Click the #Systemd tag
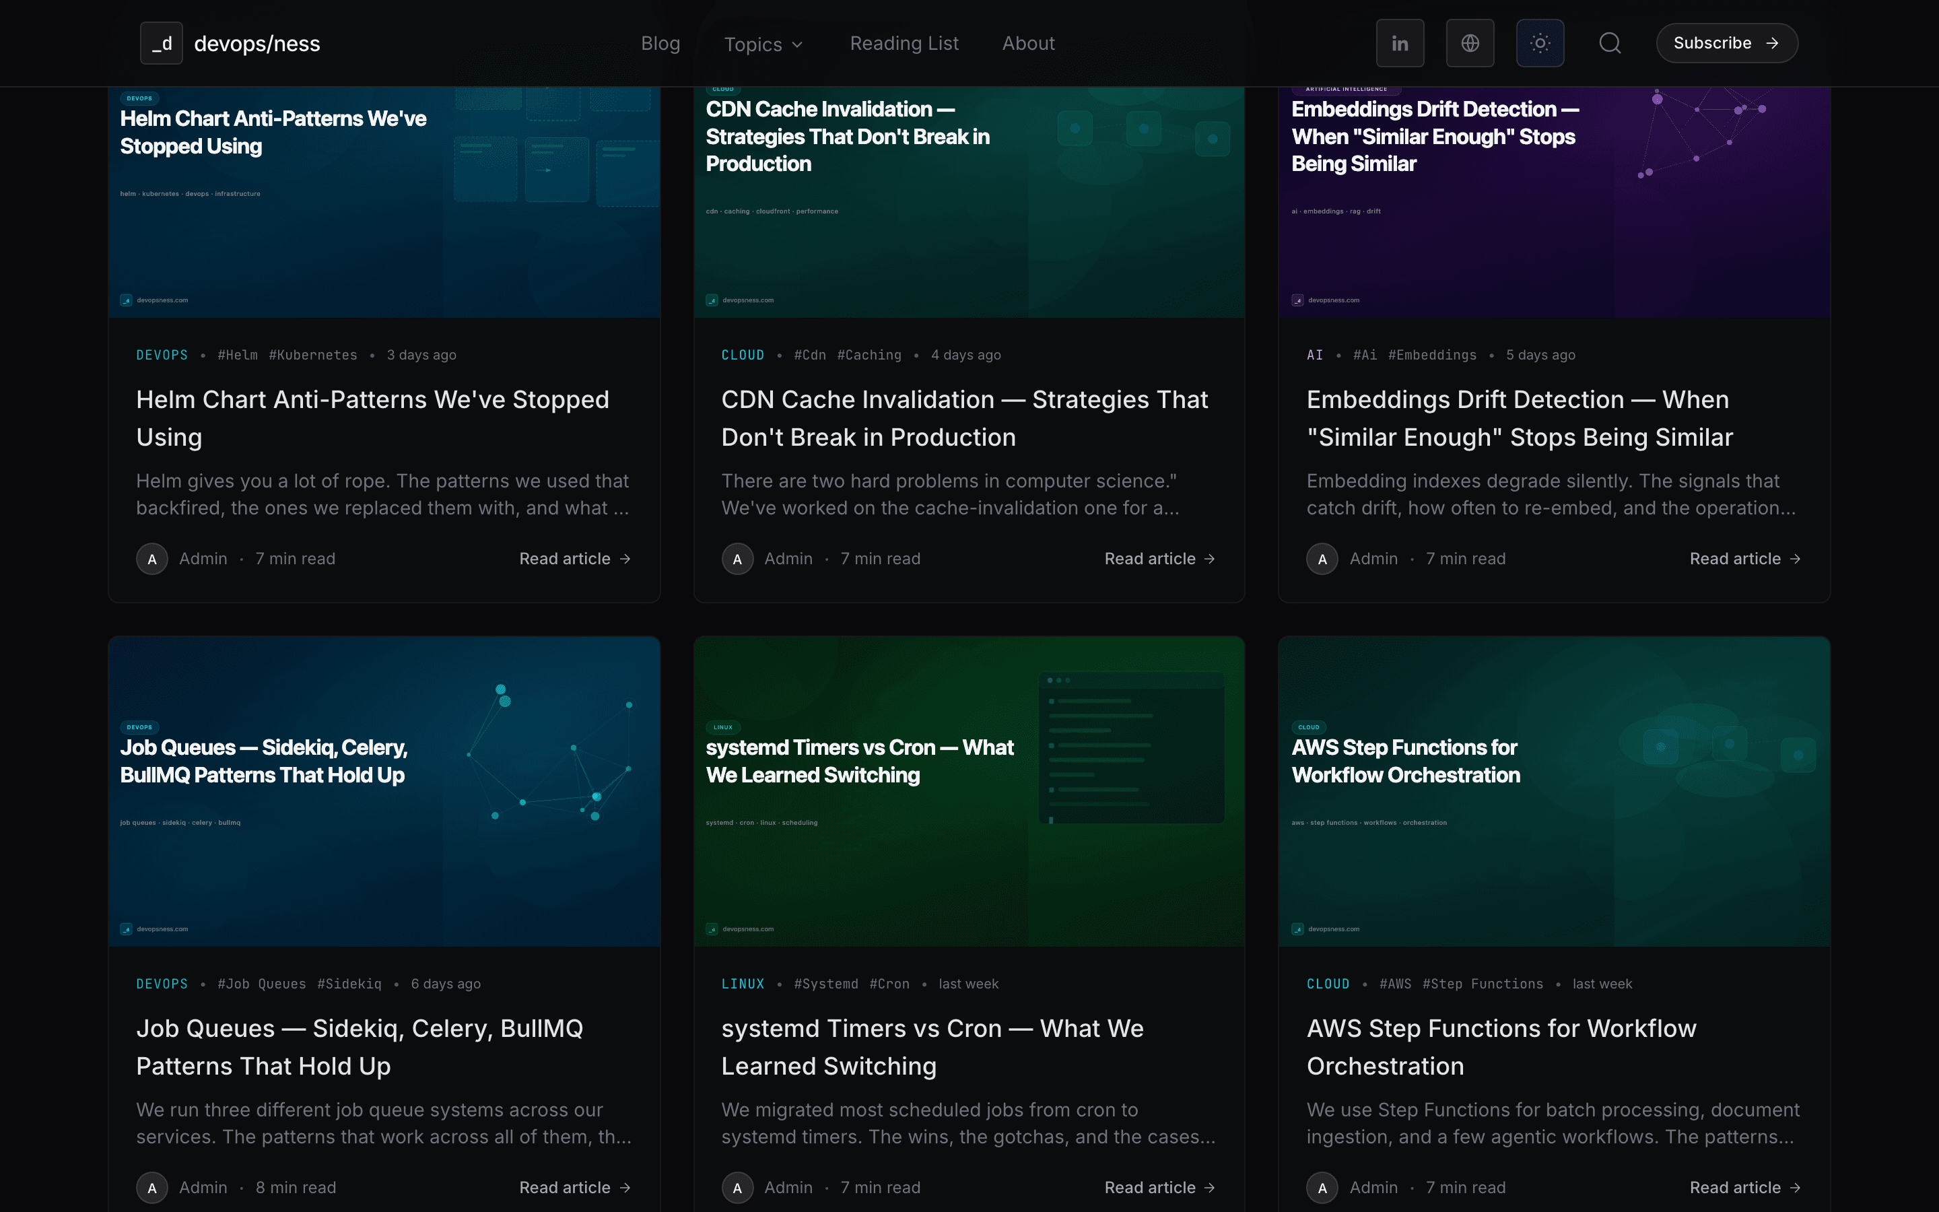1939x1212 pixels. (x=826, y=984)
